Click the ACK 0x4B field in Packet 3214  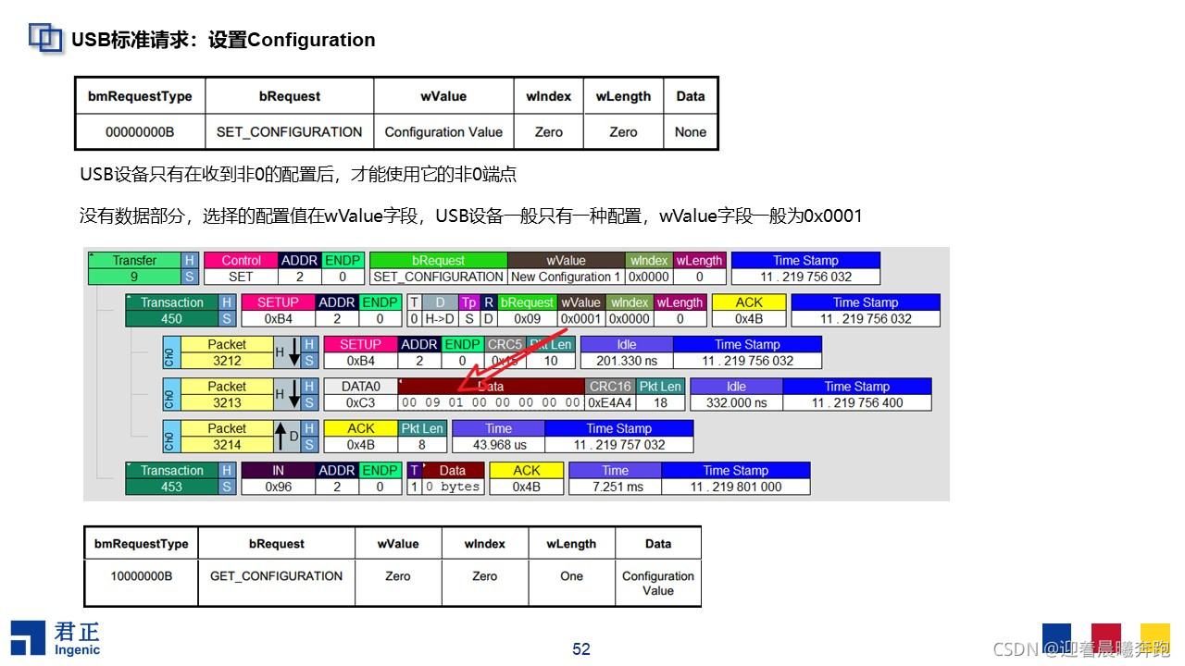[360, 437]
